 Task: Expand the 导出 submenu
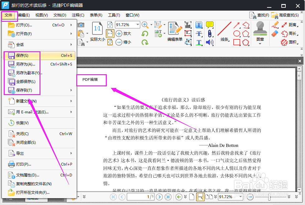coord(39,153)
